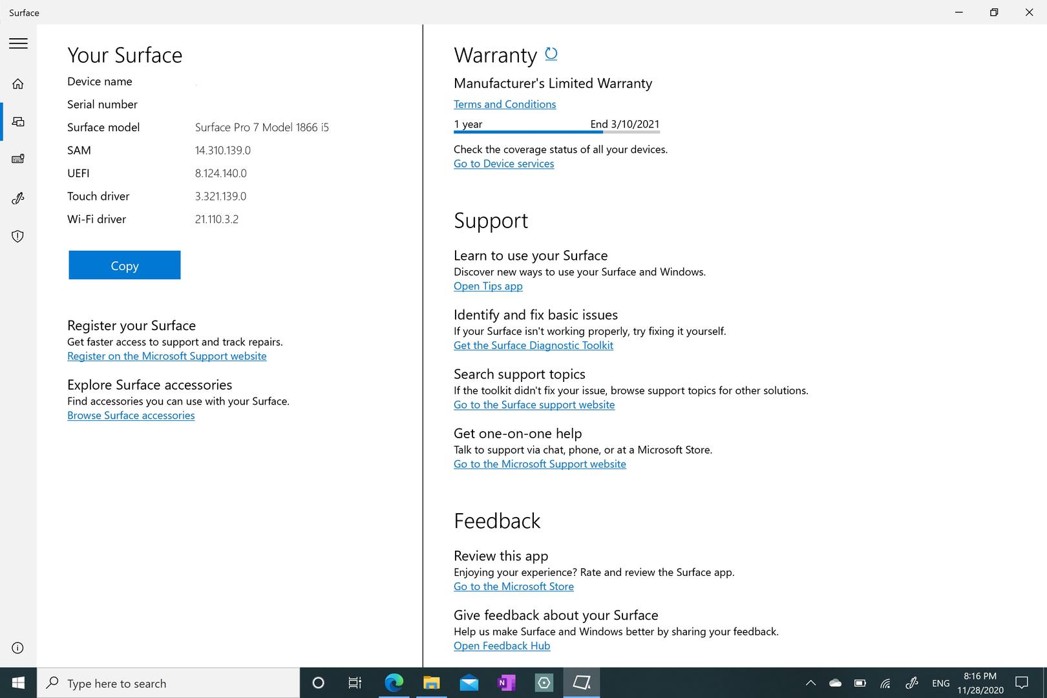Go to the Microsoft Store link

pyautogui.click(x=514, y=586)
